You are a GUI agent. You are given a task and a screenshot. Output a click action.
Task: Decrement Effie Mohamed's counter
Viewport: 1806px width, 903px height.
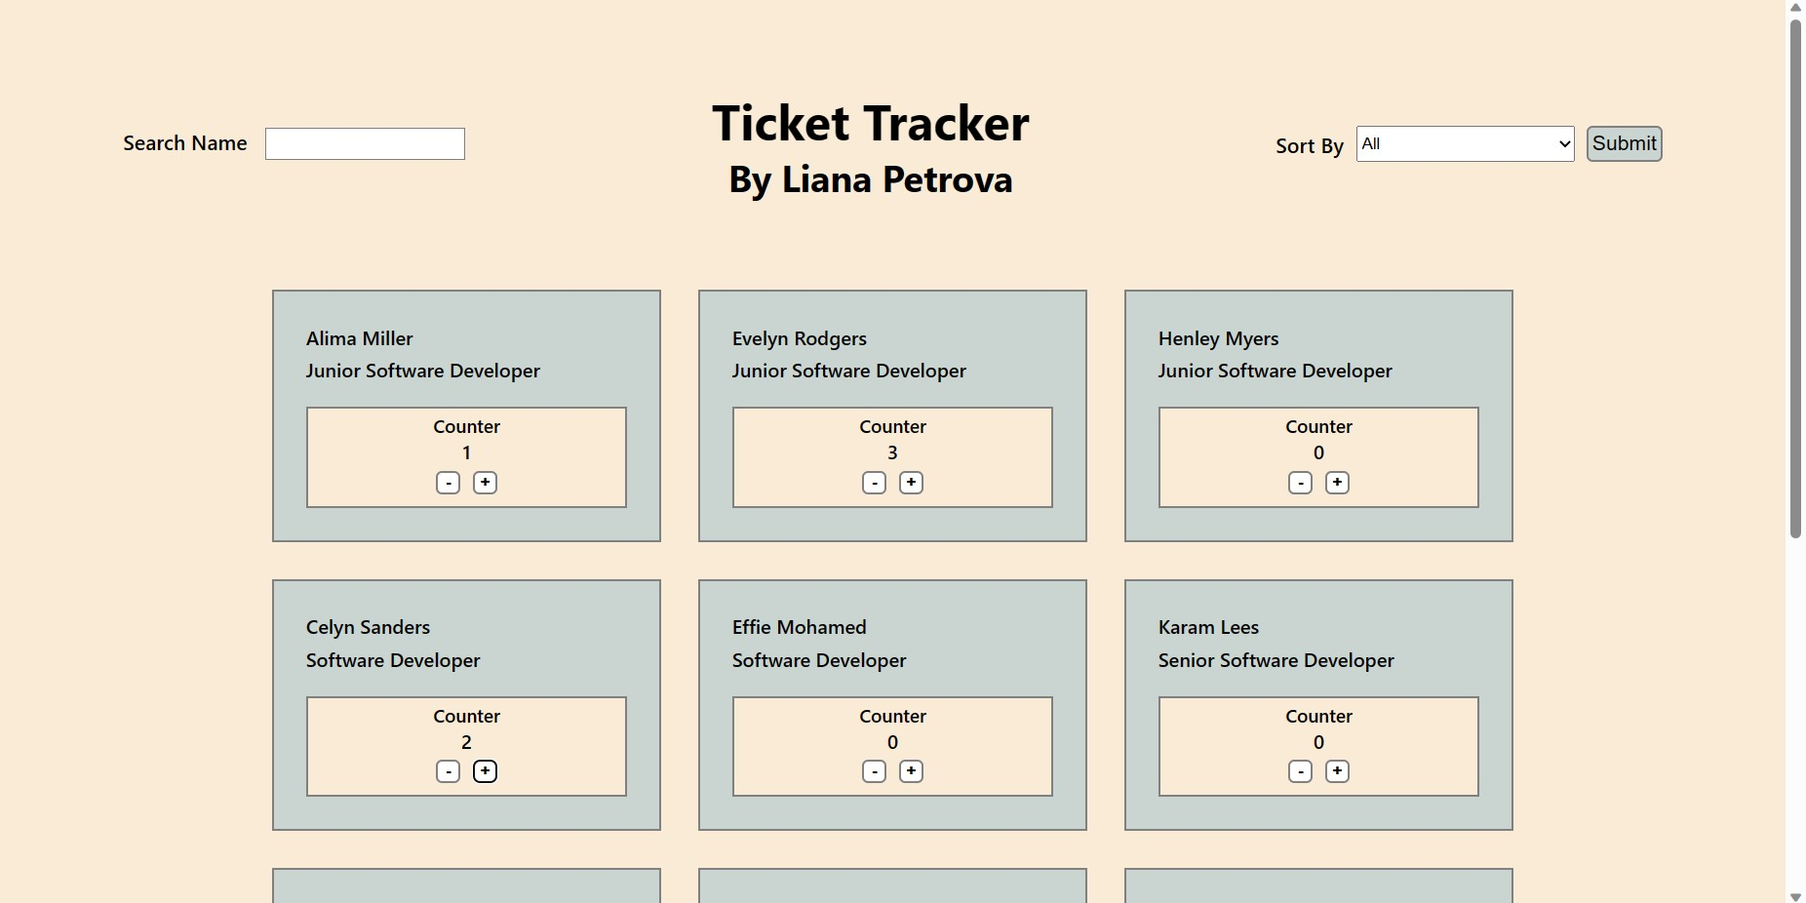874,770
